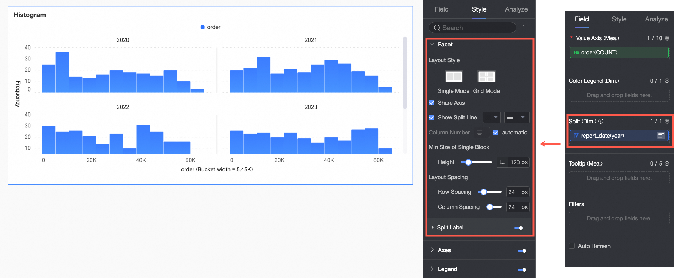
Task: Toggle the Share Axis checkbox
Action: [432, 103]
